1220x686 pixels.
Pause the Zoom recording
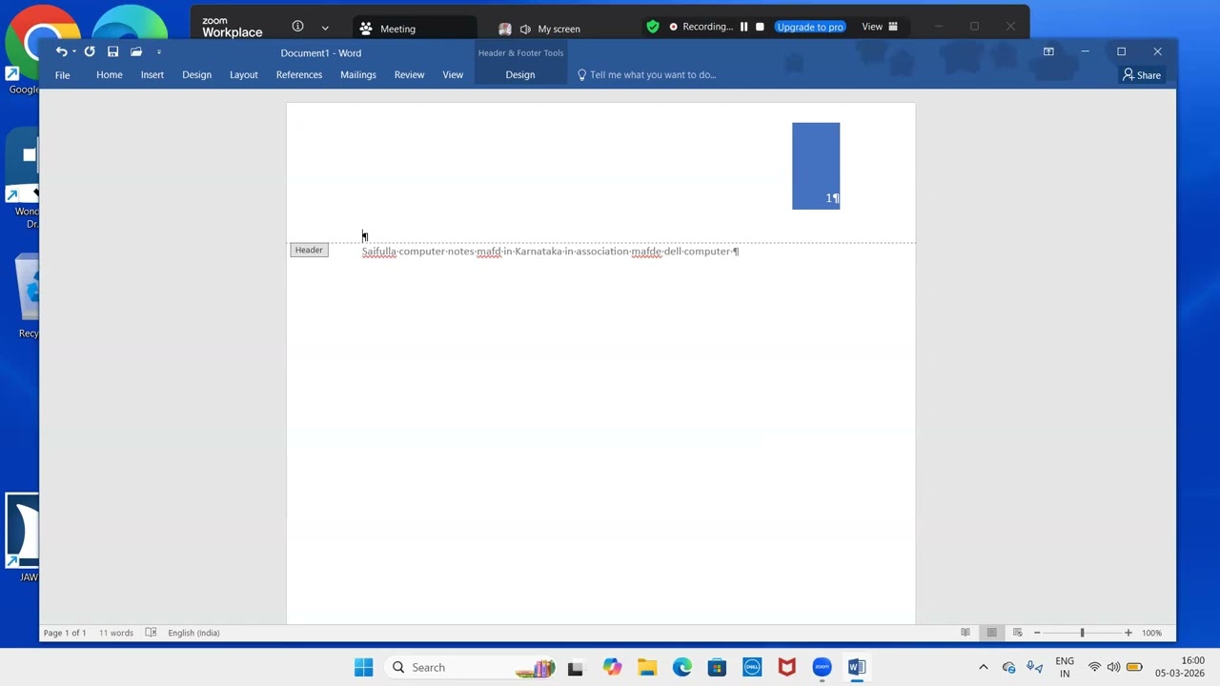pyautogui.click(x=743, y=27)
